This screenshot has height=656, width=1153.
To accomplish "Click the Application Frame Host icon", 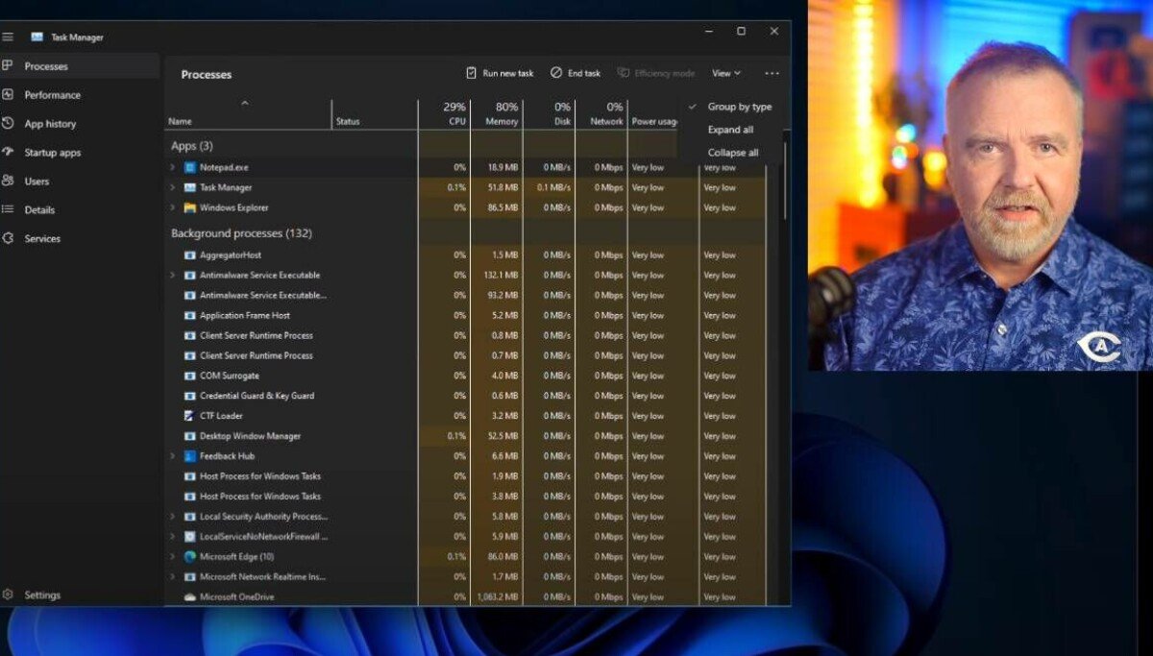I will (190, 315).
